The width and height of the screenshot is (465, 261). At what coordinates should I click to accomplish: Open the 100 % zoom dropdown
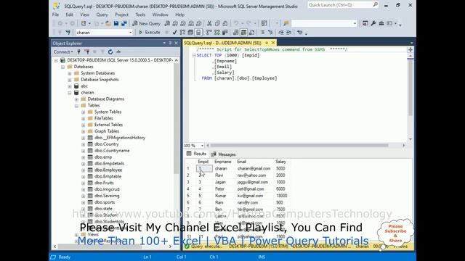(x=202, y=146)
